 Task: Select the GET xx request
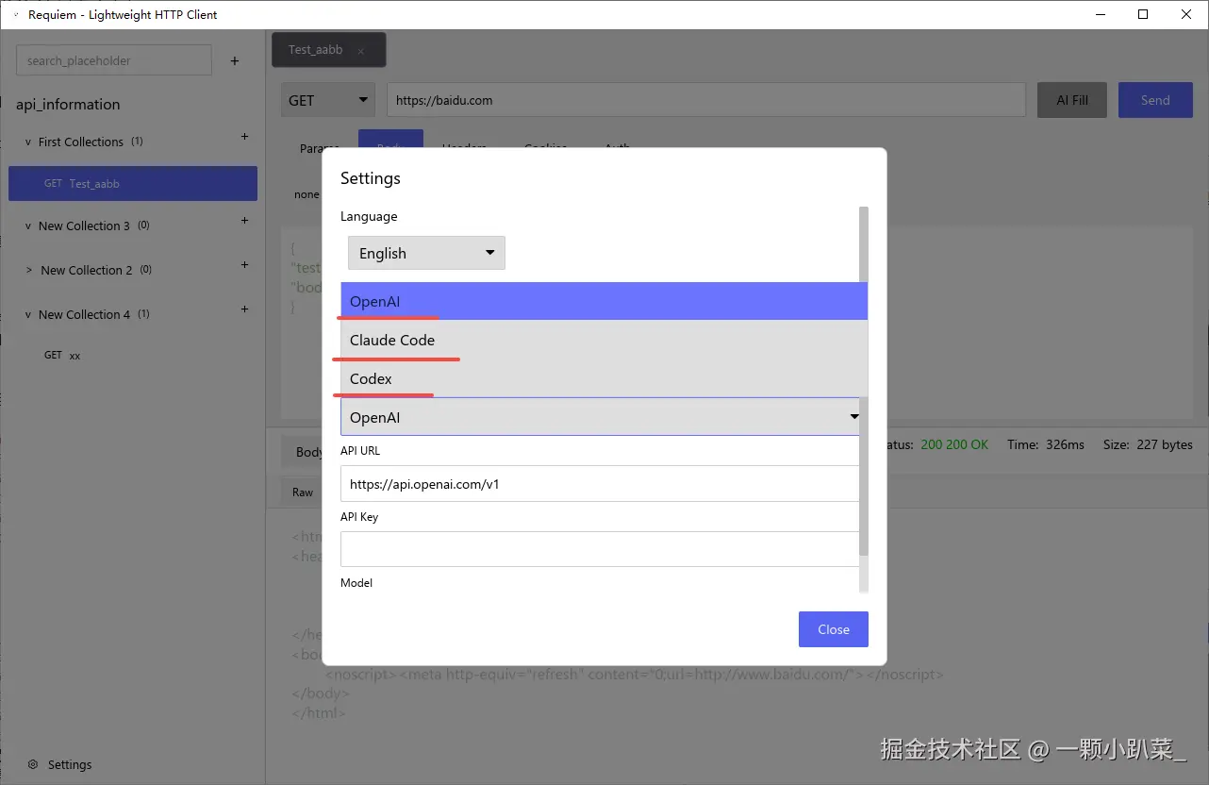click(62, 356)
